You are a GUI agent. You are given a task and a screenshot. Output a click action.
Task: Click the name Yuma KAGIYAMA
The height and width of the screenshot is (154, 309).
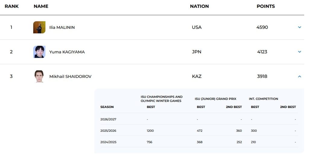[67, 52]
